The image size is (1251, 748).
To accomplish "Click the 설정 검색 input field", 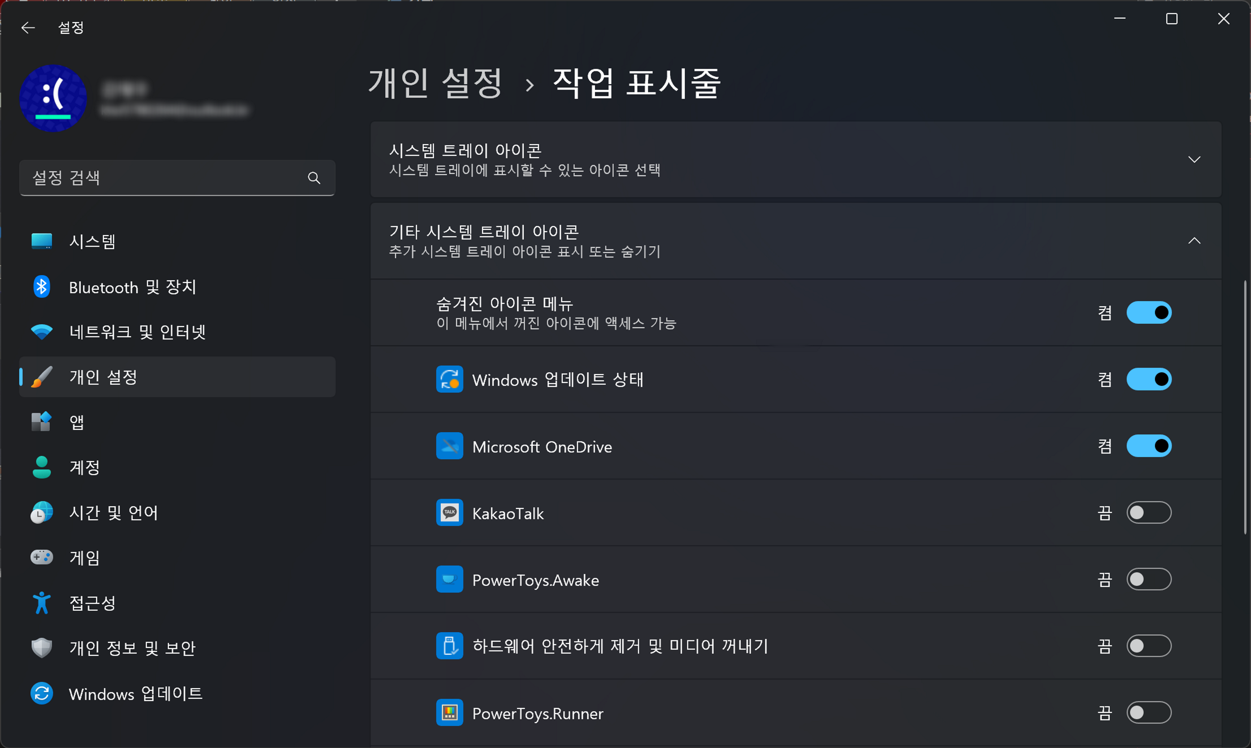I will click(x=161, y=178).
